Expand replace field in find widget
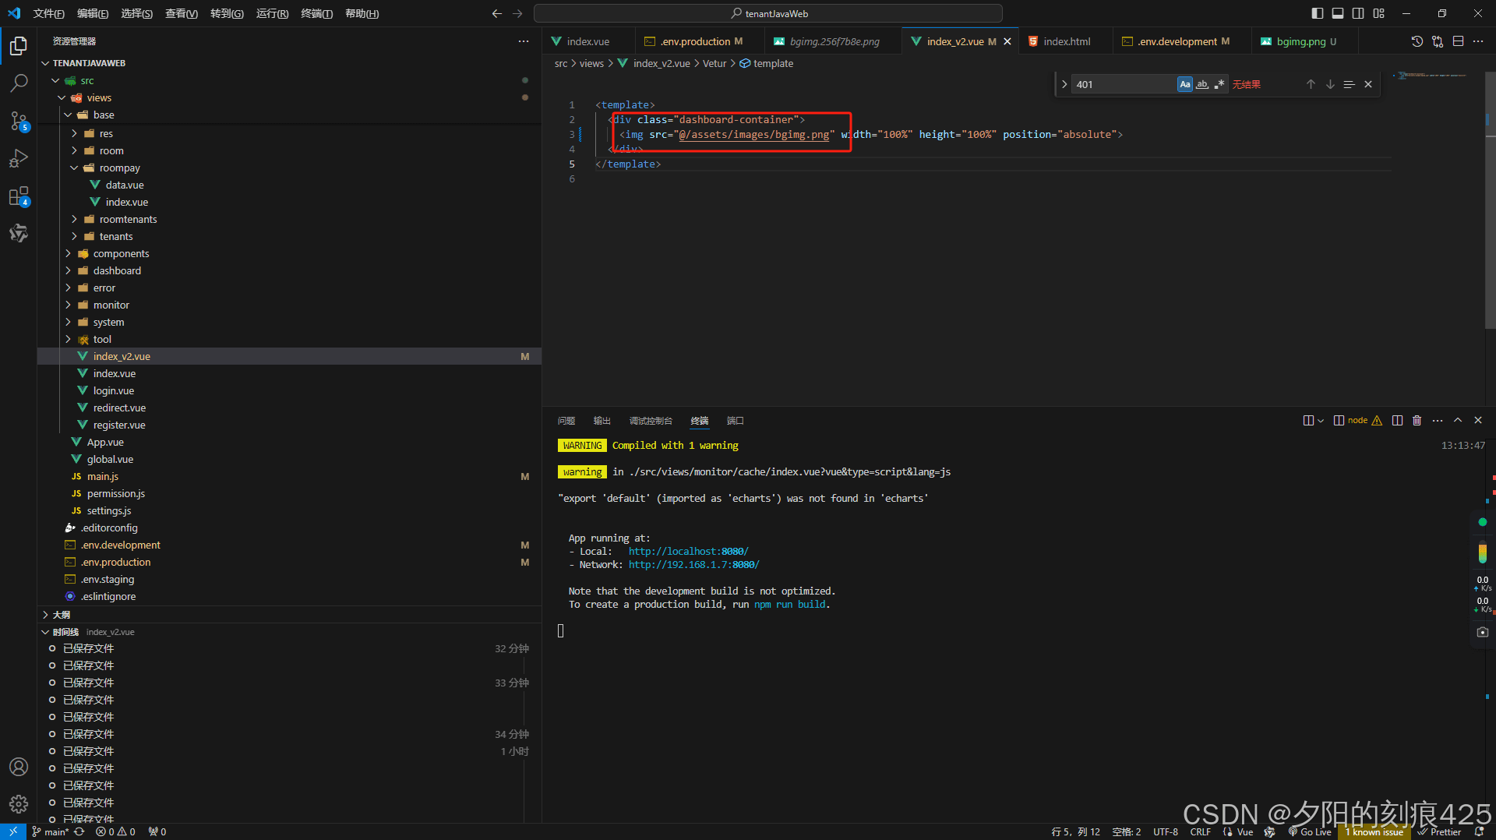 pyautogui.click(x=1064, y=84)
